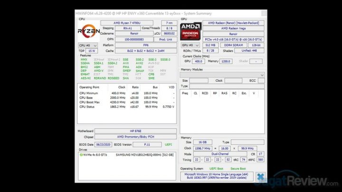Click the blue X close icon
Screen dimensions: 342x192
tap(261, 177)
